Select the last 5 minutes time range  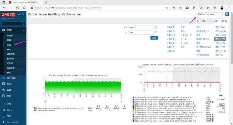click(x=220, y=27)
